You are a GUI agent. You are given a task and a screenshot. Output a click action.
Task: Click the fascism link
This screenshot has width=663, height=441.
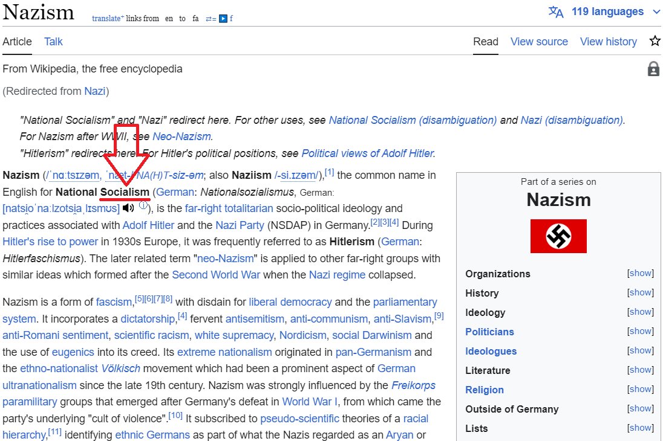coord(114,302)
